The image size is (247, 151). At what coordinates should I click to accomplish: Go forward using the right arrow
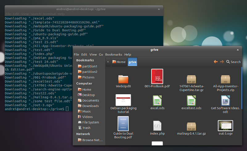pyautogui.click(x=222, y=62)
